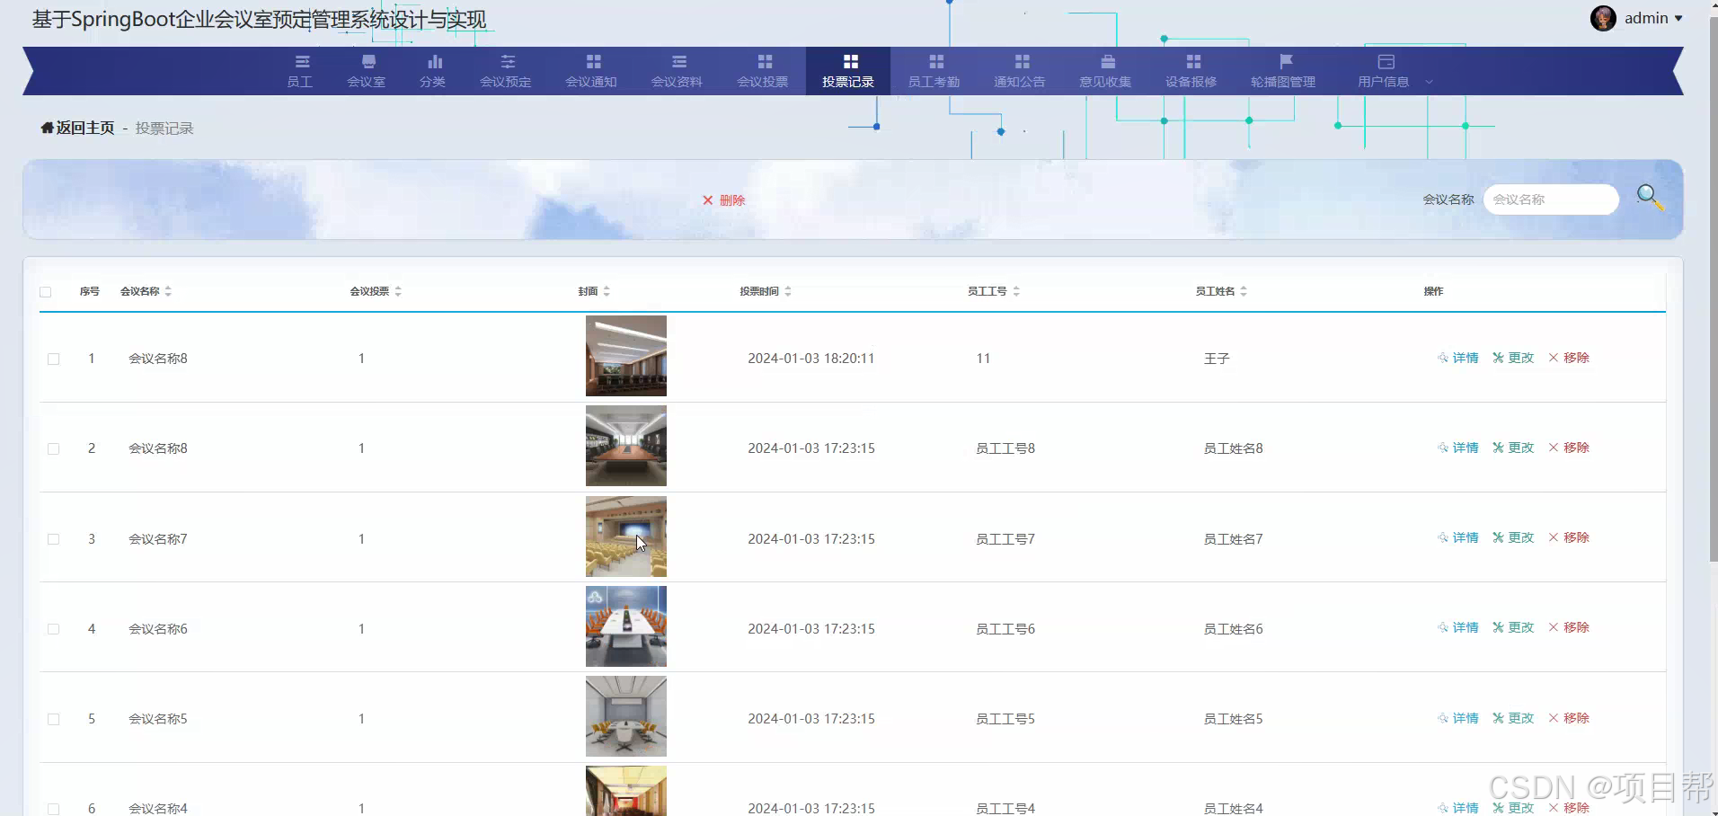Check the row 1 checkbox
Screen dimensions: 1718x816
click(x=54, y=359)
